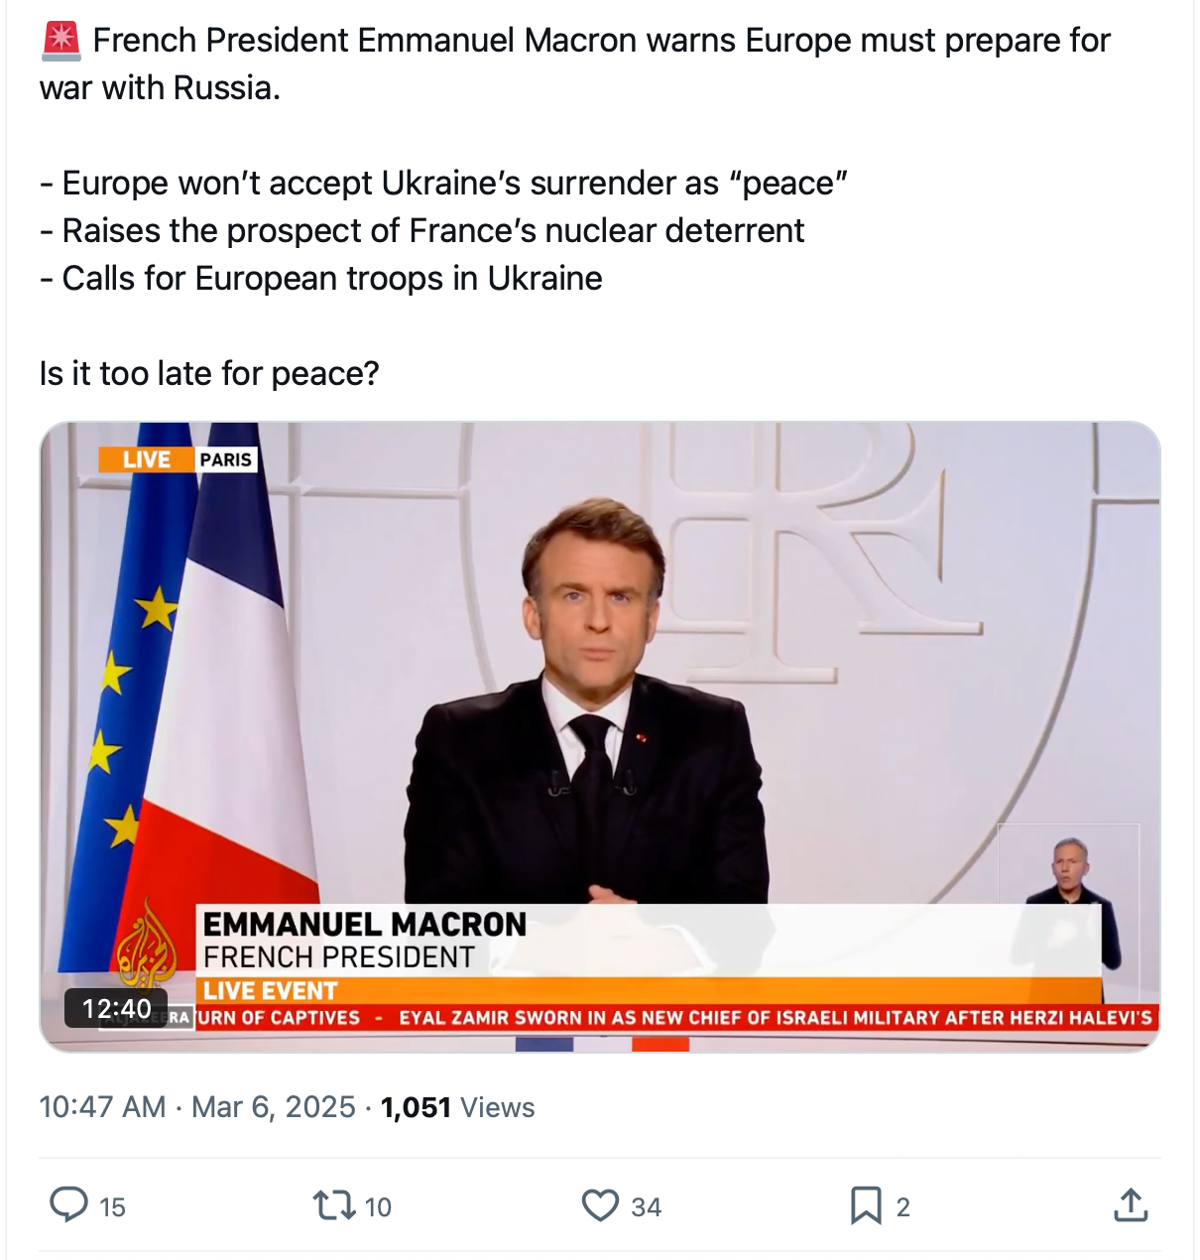Repost the tweet via the retweet icon

333,1205
